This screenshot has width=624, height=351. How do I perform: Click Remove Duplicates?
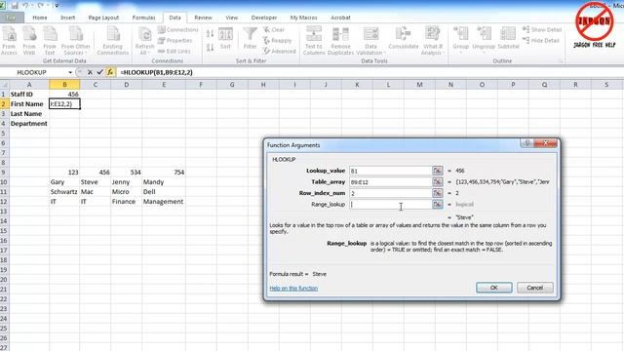click(340, 41)
